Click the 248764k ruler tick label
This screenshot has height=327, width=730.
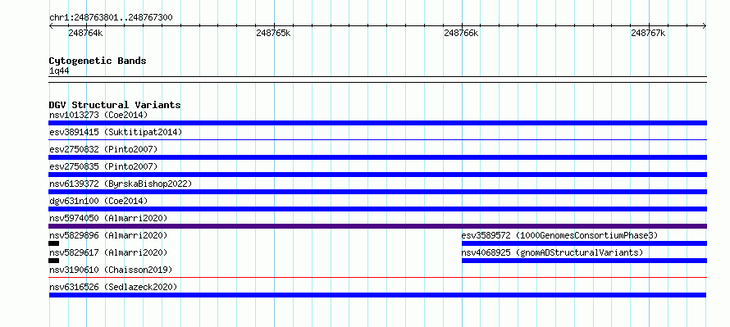point(85,33)
